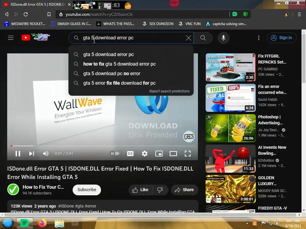
Task: Open AI Invents New Bowling video thumbnail
Action: coord(230,159)
